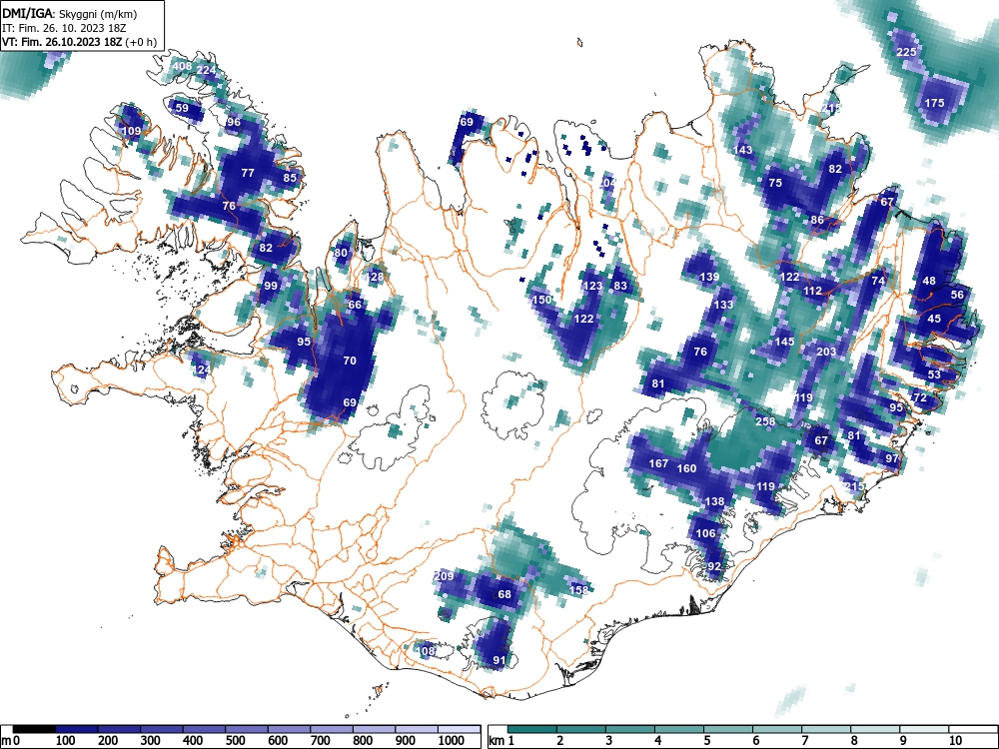Pick the pale lavender swatch between 900 and 1000
Screen dimensions: 999x749
(417, 729)
